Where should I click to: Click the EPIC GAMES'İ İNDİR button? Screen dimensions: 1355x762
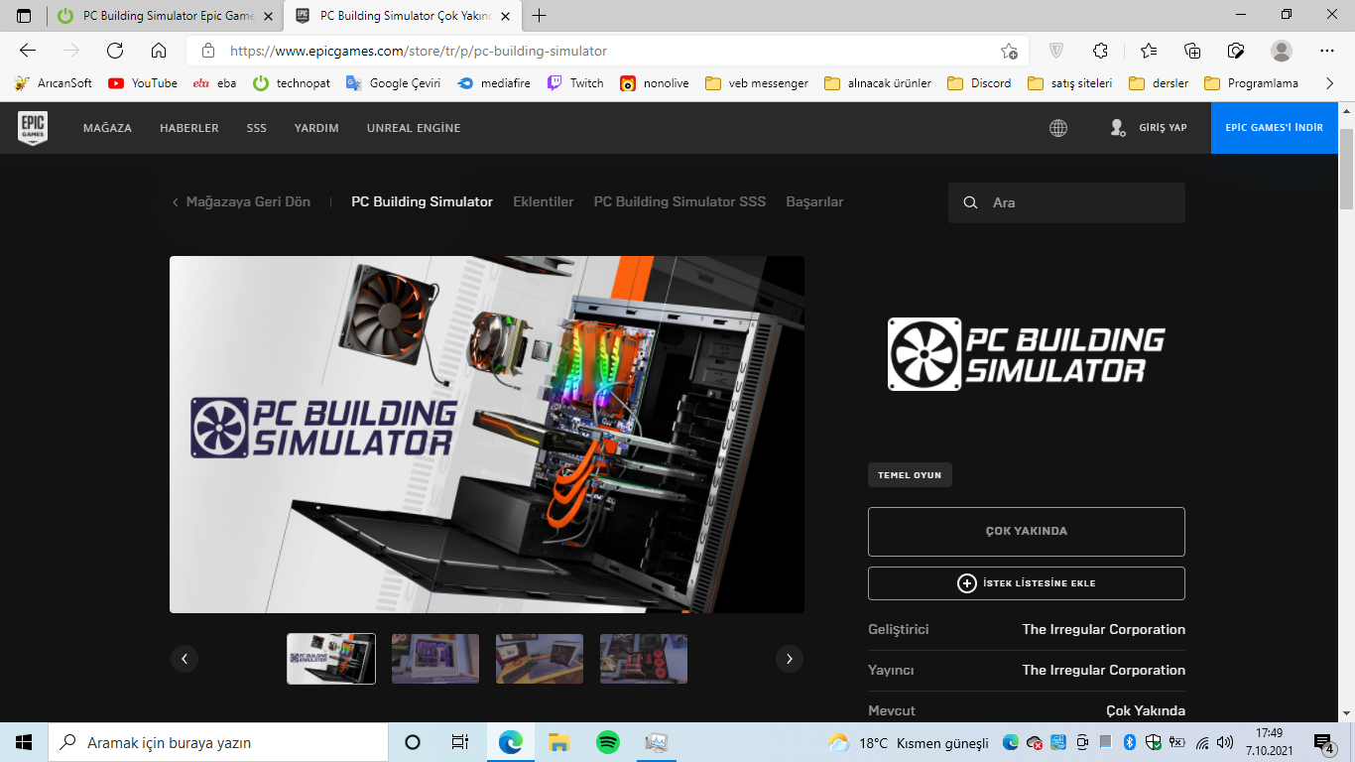(1275, 128)
